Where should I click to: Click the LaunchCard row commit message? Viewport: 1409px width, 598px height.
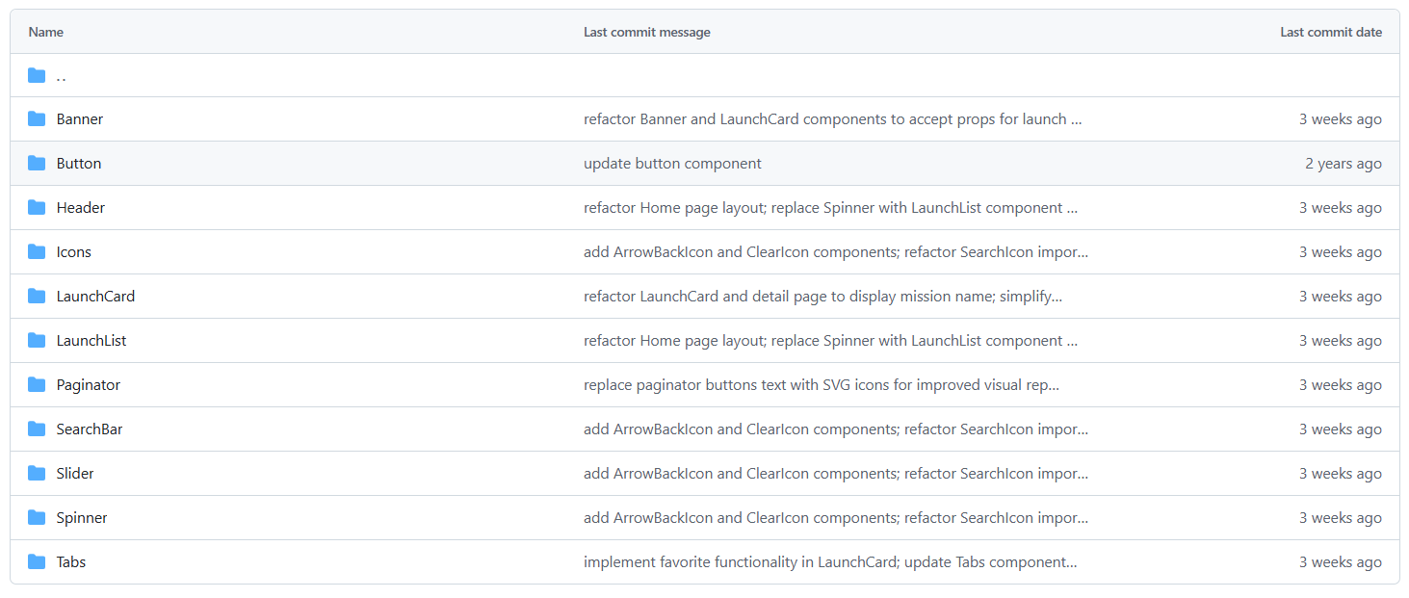click(x=822, y=297)
